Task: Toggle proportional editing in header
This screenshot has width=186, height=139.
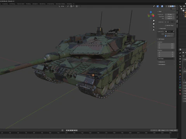Action: click(77, 6)
